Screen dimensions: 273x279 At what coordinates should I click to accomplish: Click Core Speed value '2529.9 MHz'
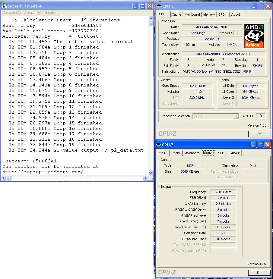pyautogui.click(x=197, y=86)
